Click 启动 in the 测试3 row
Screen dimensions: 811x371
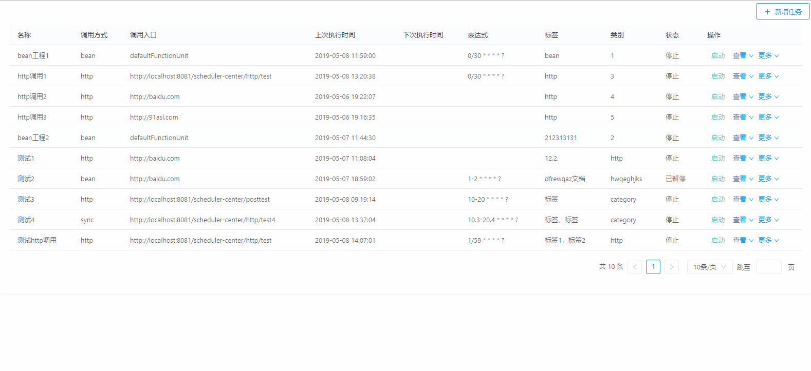717,199
